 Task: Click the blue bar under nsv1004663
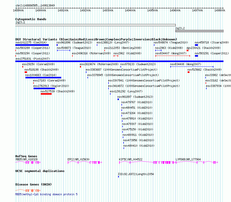coord(43,78)
